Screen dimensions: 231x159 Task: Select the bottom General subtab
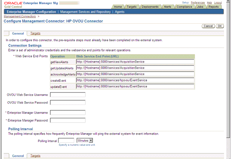[18, 156]
